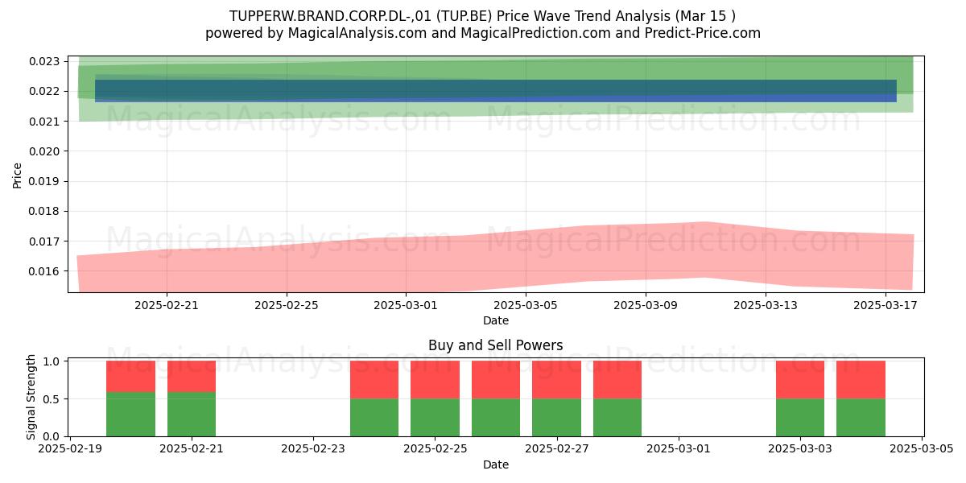Image resolution: width=966 pixels, height=483 pixels.
Task: Click the 2025-03-13 date tick label
Action: (766, 305)
